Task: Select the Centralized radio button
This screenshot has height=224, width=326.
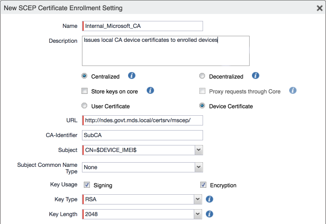Action: click(x=84, y=76)
